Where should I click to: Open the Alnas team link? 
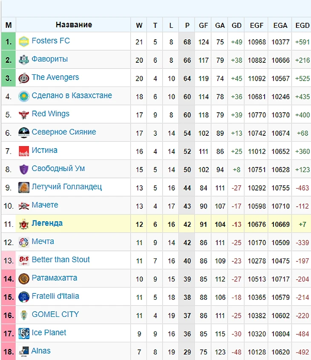point(41,351)
